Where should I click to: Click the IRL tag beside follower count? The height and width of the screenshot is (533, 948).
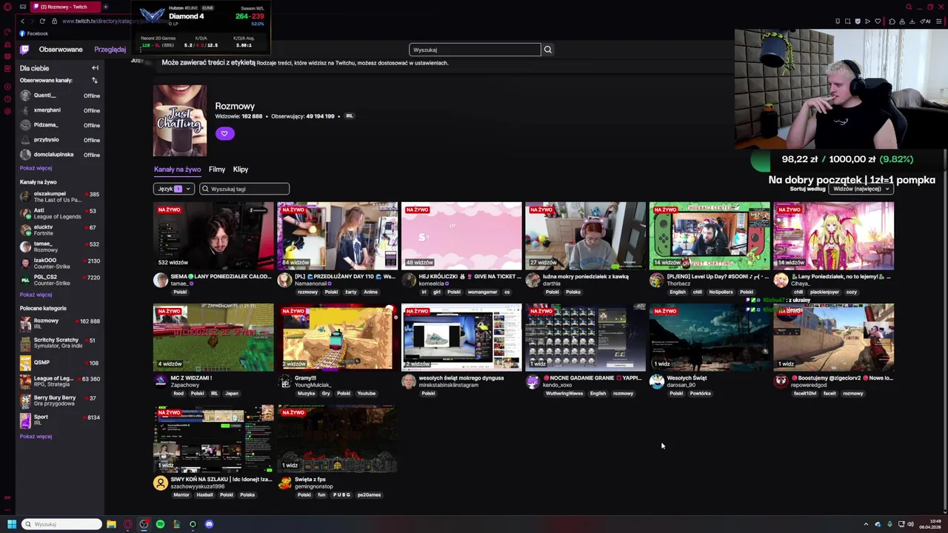coord(350,116)
